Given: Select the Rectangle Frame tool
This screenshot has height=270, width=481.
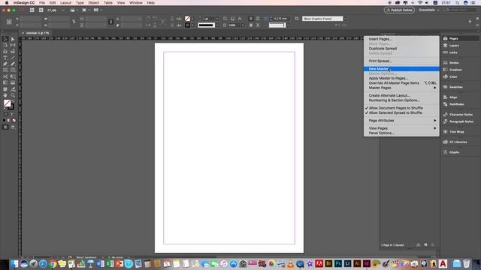Looking at the screenshot, I should tap(5, 70).
